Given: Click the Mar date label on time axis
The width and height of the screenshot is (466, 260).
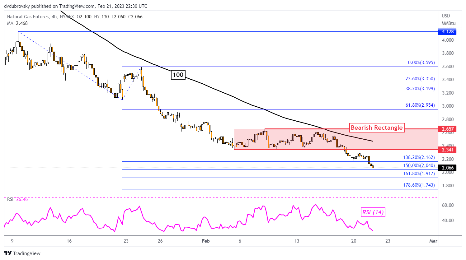Looking at the screenshot, I should [433, 241].
